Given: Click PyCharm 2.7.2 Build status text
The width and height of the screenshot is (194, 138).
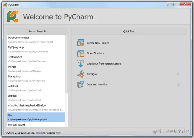Looking at the screenshot, I should (19, 133).
